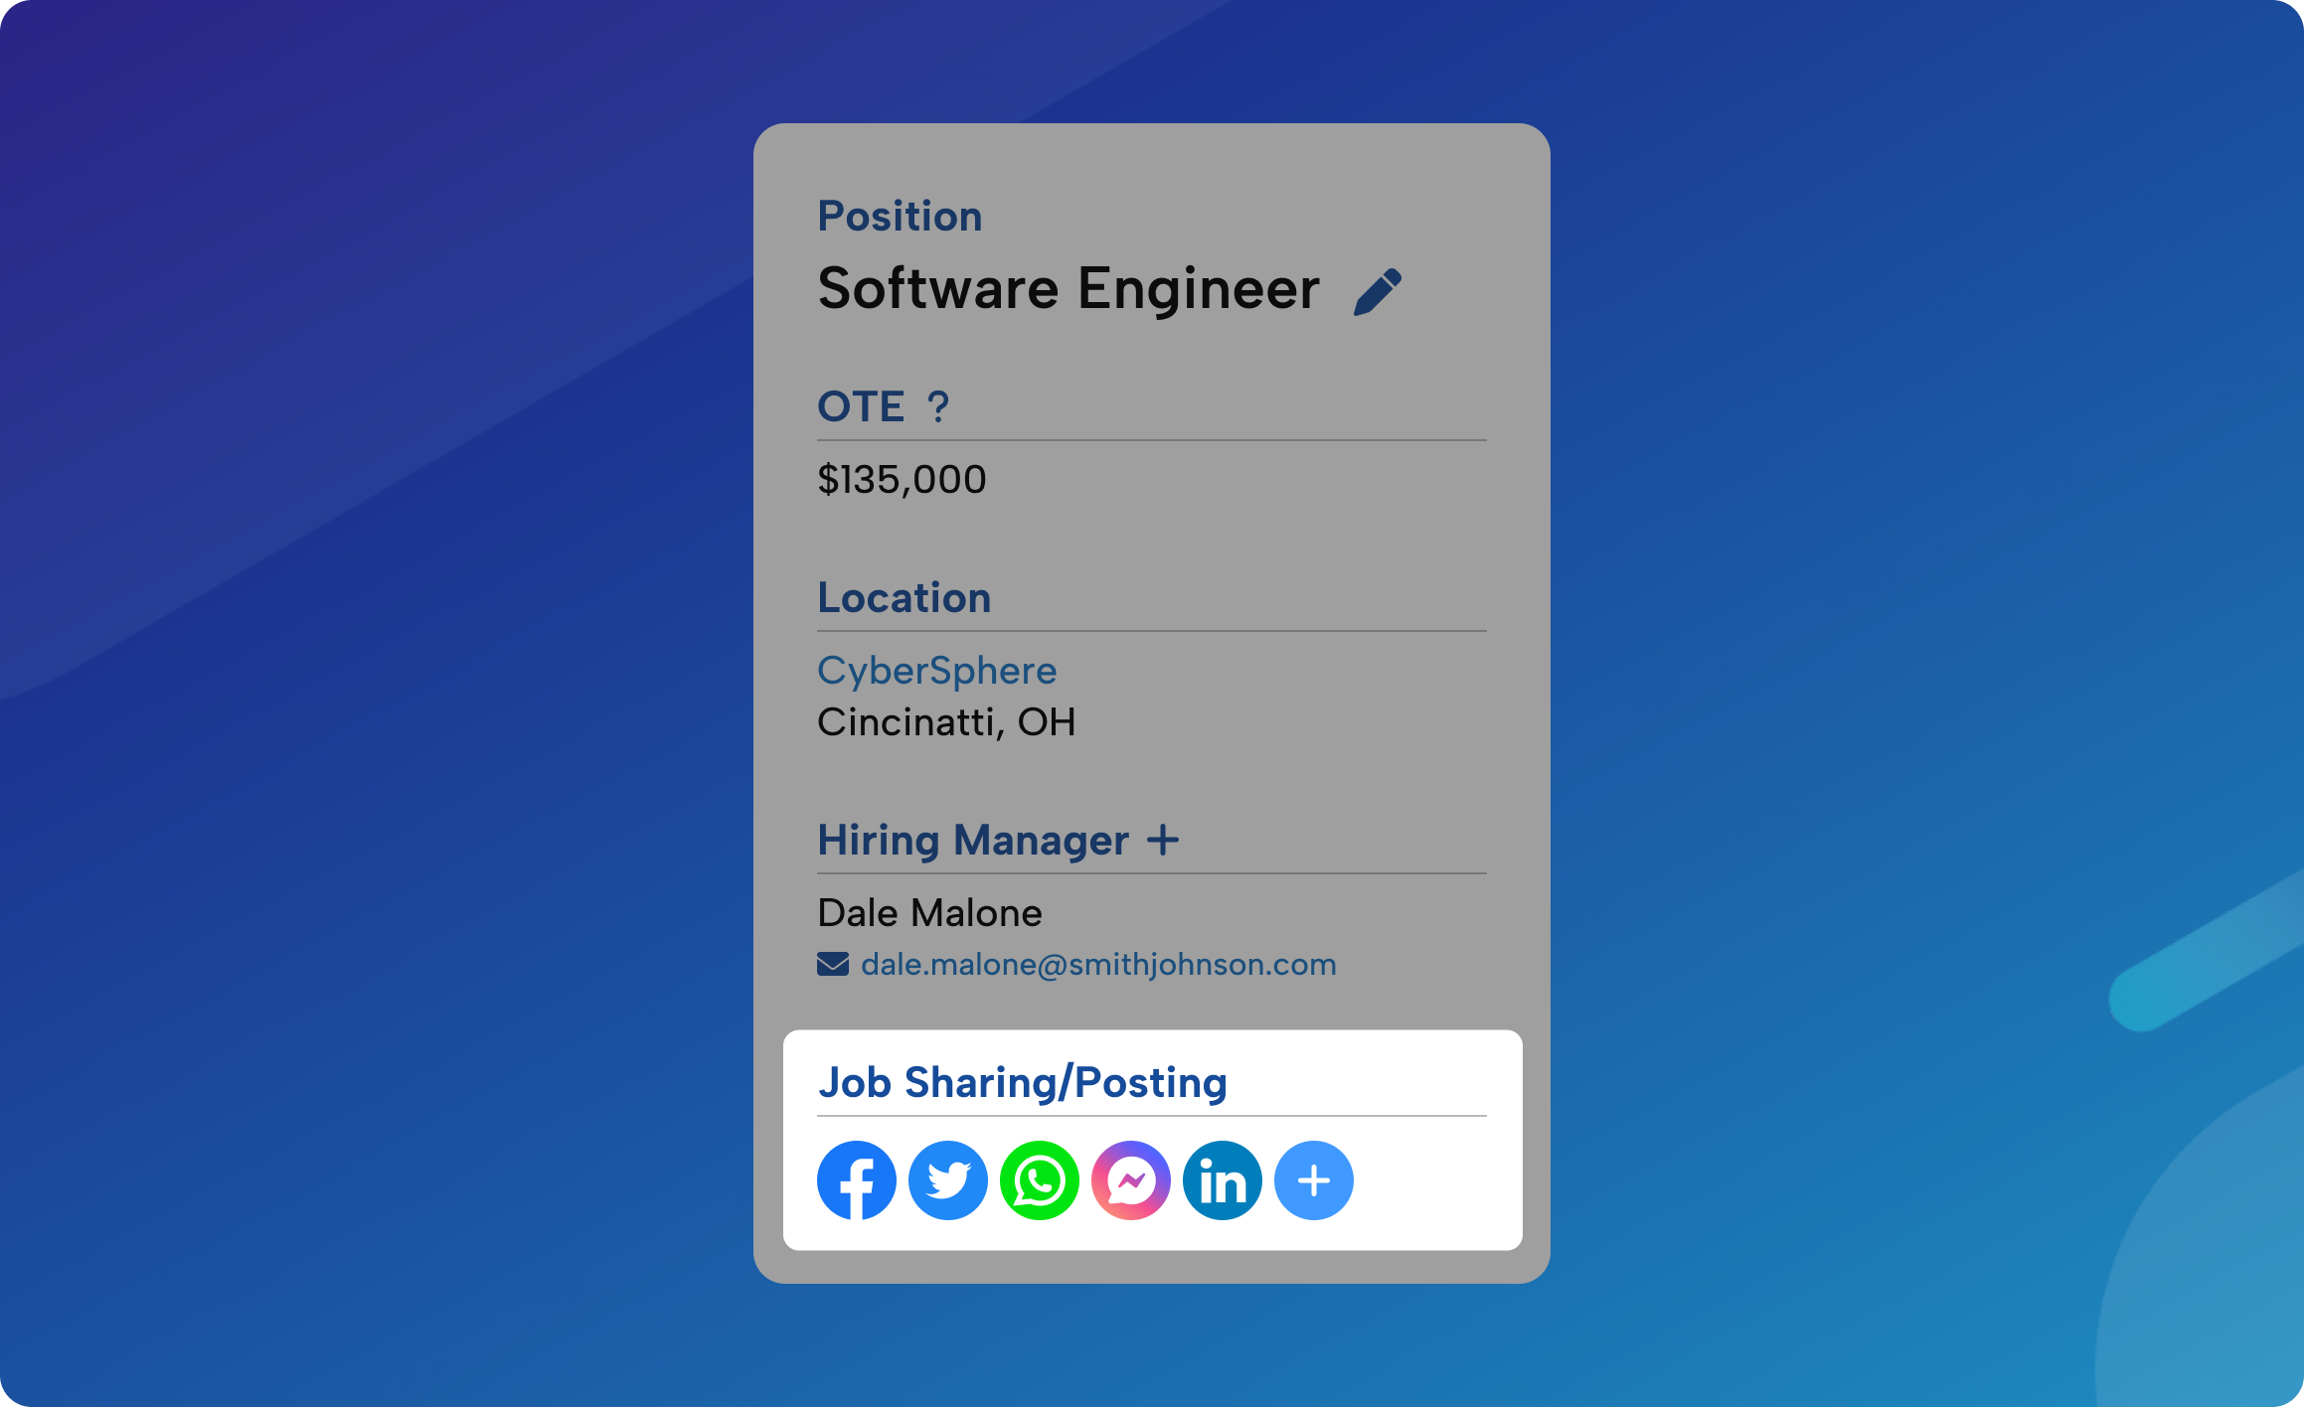The height and width of the screenshot is (1407, 2304).
Task: Click the pencil edit icon beside Software Engineer
Action: pos(1378,291)
